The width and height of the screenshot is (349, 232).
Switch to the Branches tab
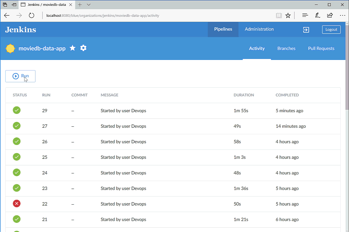pos(286,48)
